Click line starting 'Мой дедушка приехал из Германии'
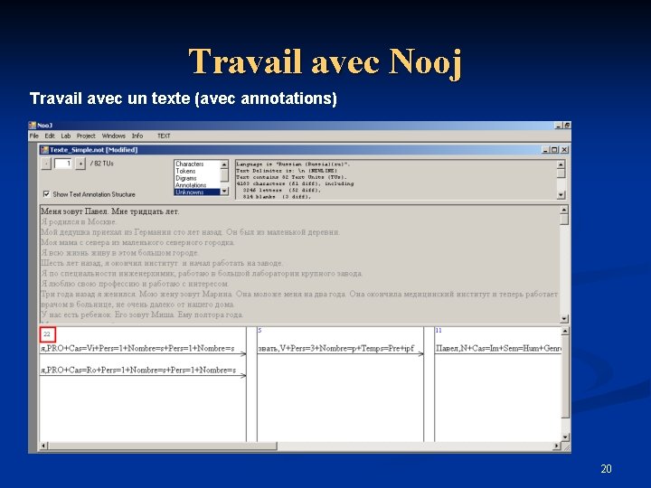Image resolution: width=651 pixels, height=488 pixels. tap(190, 232)
